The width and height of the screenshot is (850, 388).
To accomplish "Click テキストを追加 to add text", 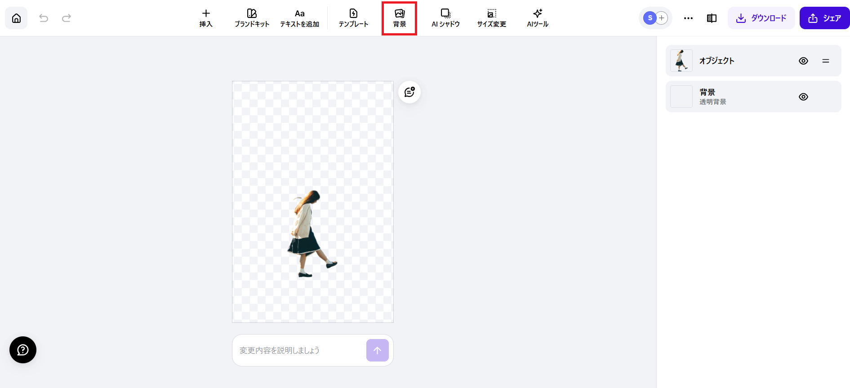I will pos(299,18).
